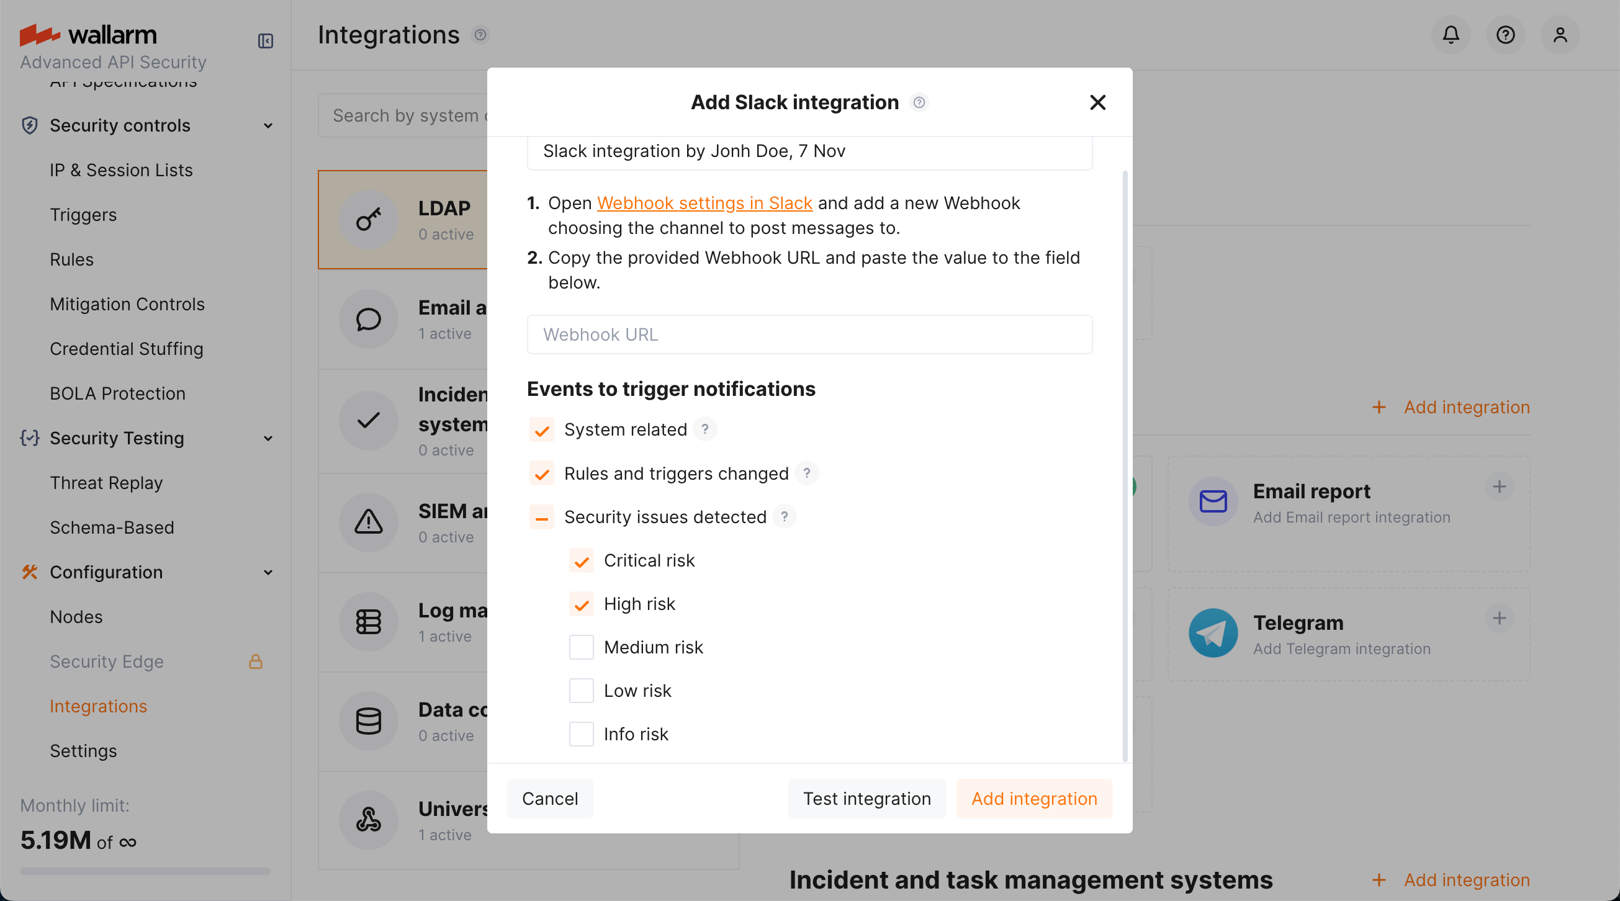Open help using the question mark icon
The image size is (1620, 901).
tap(1506, 35)
